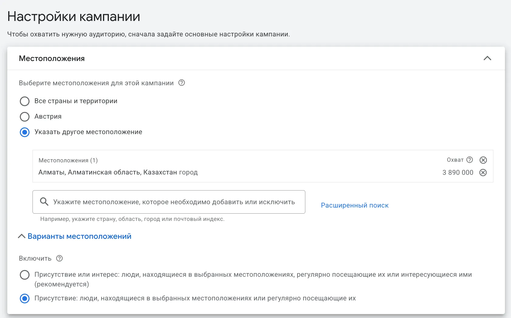Viewport: 511px width, 318px height.
Task: Click the Местоположения section header title
Action: (52, 58)
